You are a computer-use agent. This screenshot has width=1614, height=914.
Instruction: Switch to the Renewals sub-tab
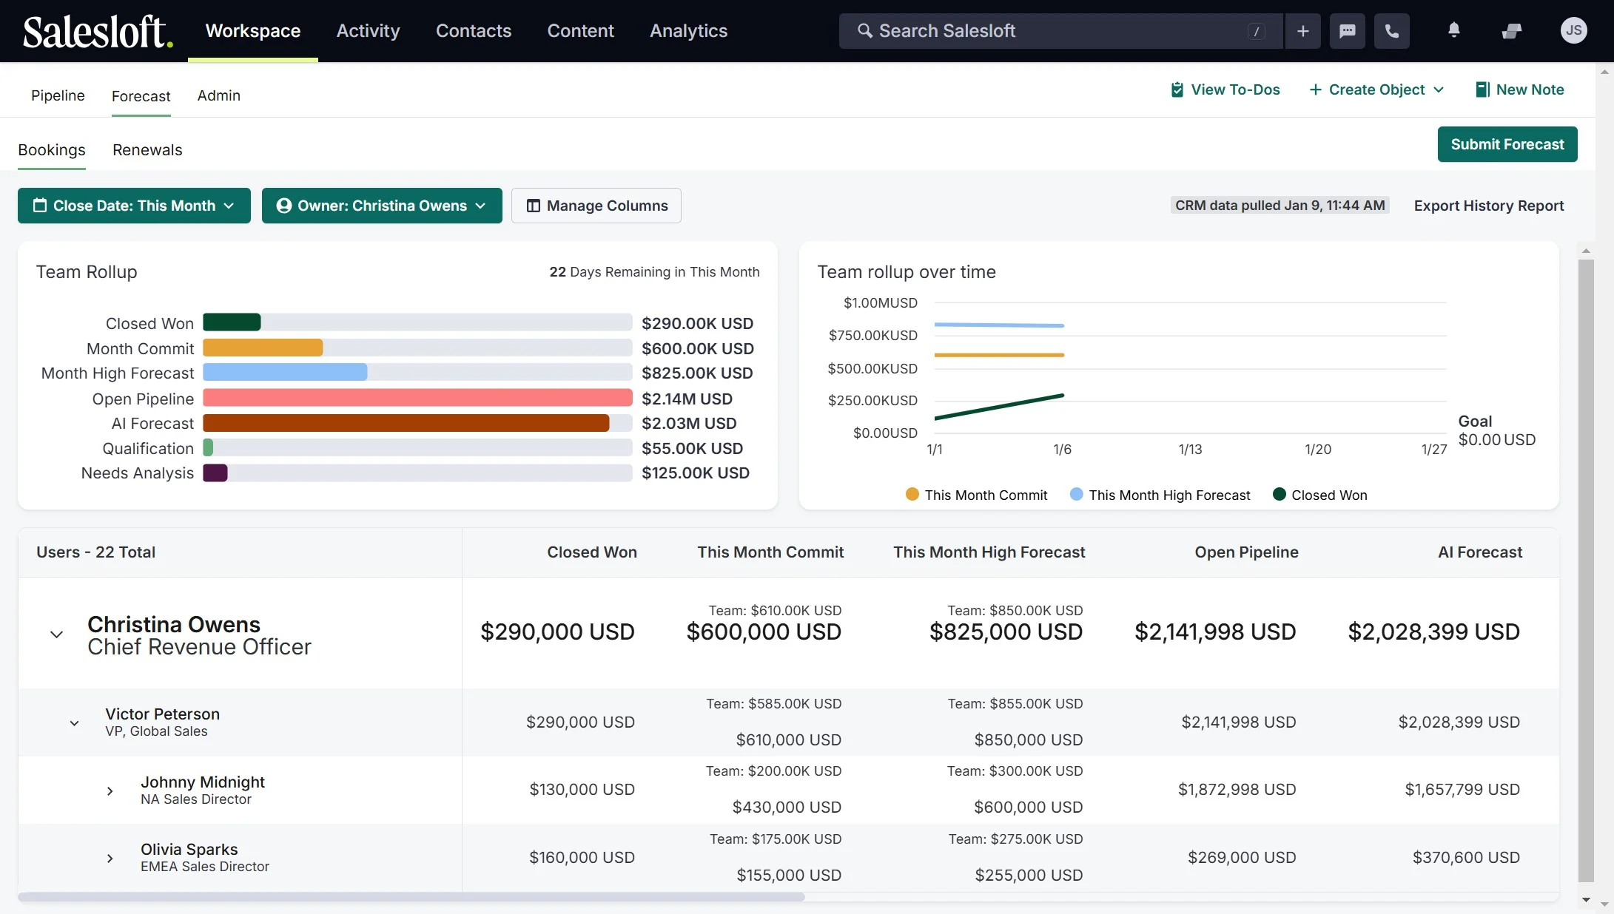point(147,150)
